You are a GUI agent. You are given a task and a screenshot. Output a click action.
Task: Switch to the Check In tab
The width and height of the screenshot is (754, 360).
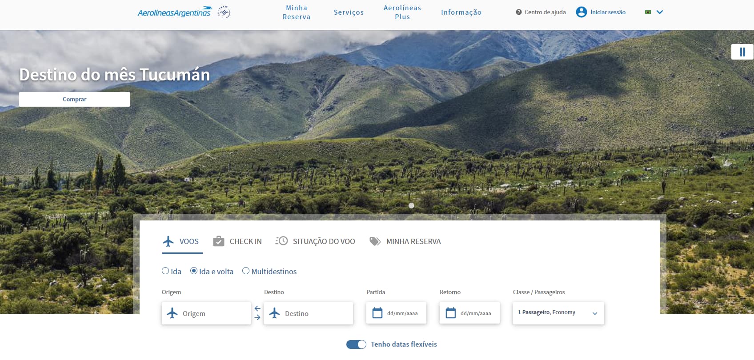237,241
